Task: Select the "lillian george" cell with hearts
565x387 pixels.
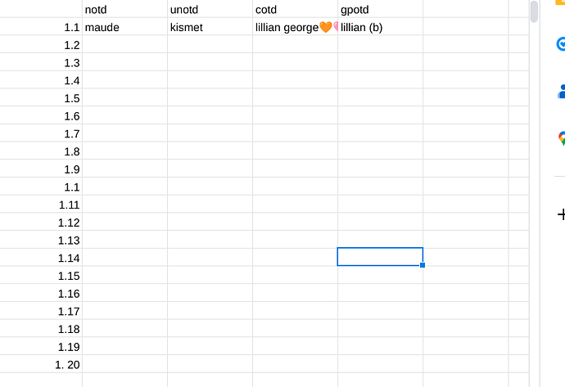Action: 295,27
